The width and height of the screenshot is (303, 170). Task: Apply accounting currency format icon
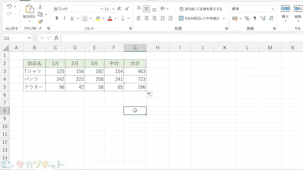point(235,18)
